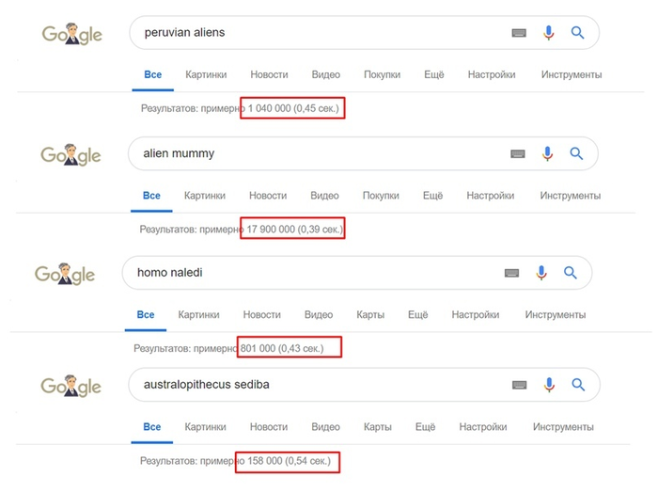Click microphone icon in "peruvian aliens" search bar

coord(549,33)
